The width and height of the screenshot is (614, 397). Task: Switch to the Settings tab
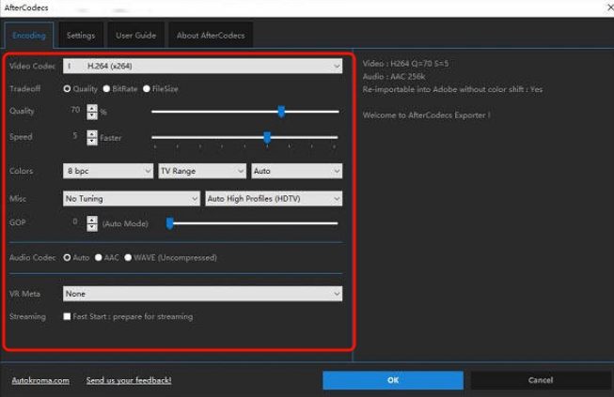(x=81, y=37)
